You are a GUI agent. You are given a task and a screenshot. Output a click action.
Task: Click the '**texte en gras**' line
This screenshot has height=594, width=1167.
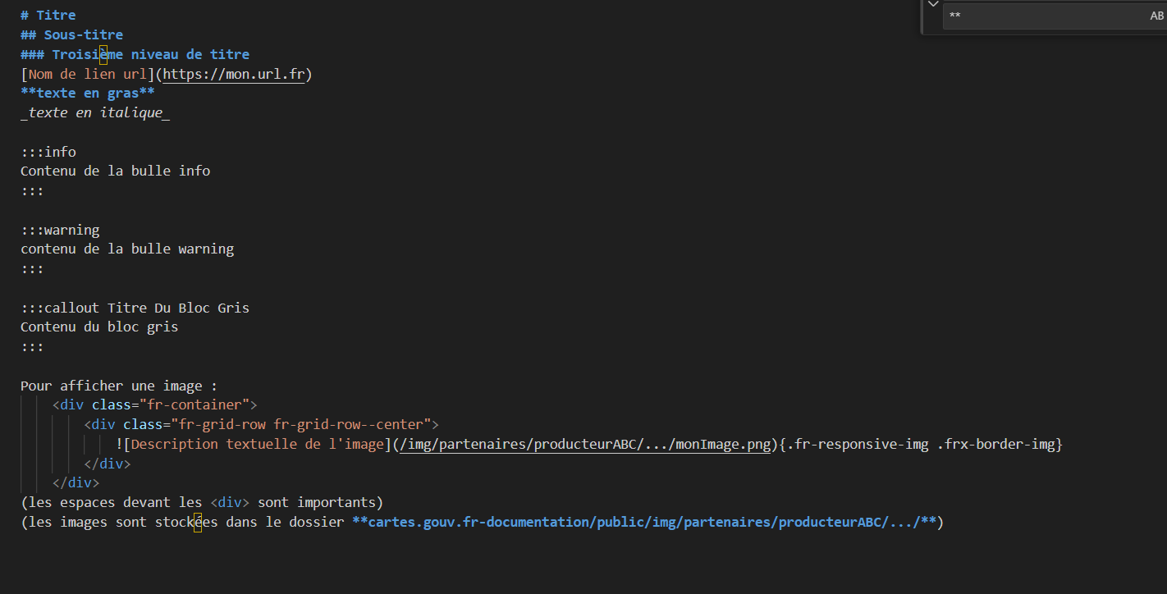(88, 94)
